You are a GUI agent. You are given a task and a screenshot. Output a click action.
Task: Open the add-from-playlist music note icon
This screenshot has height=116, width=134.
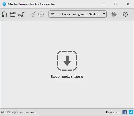(21, 14)
